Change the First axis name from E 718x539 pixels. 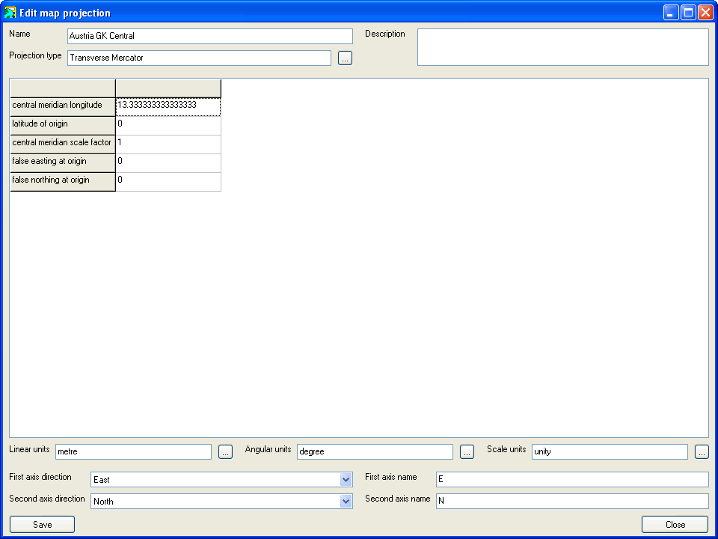pos(572,479)
